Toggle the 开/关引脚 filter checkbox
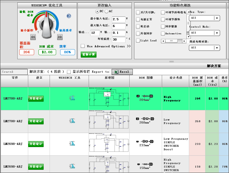 point(138,12)
